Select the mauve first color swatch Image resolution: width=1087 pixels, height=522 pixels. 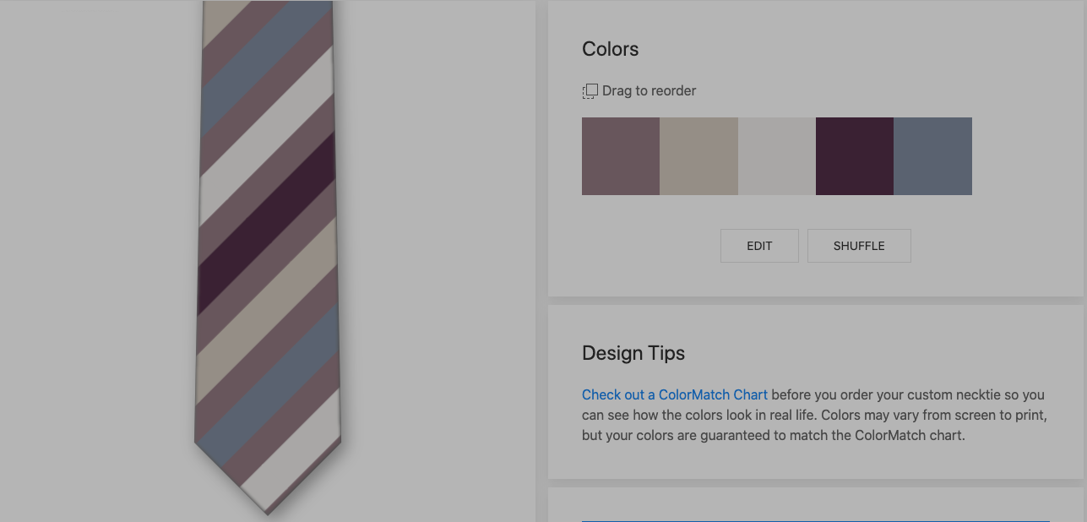click(x=621, y=156)
